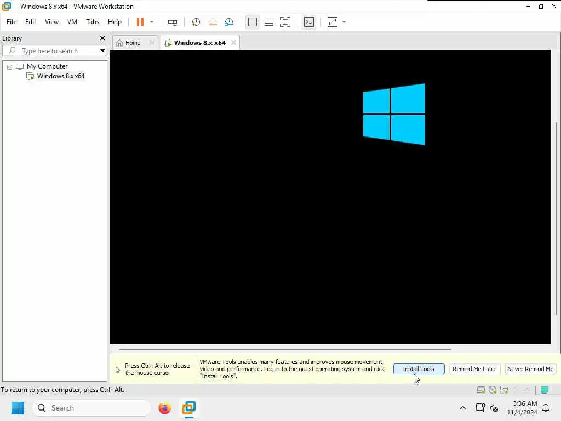Image resolution: width=561 pixels, height=421 pixels.
Task: Open Firefox from the taskbar
Action: click(x=164, y=408)
